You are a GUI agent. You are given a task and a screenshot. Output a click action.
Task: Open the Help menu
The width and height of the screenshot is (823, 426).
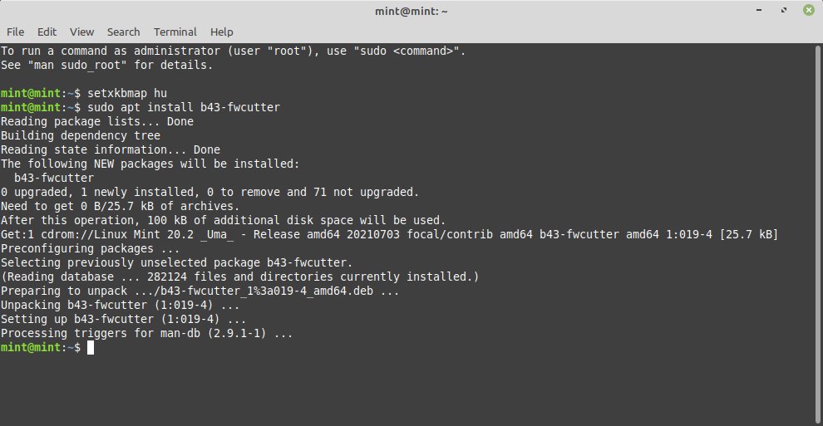pos(221,32)
